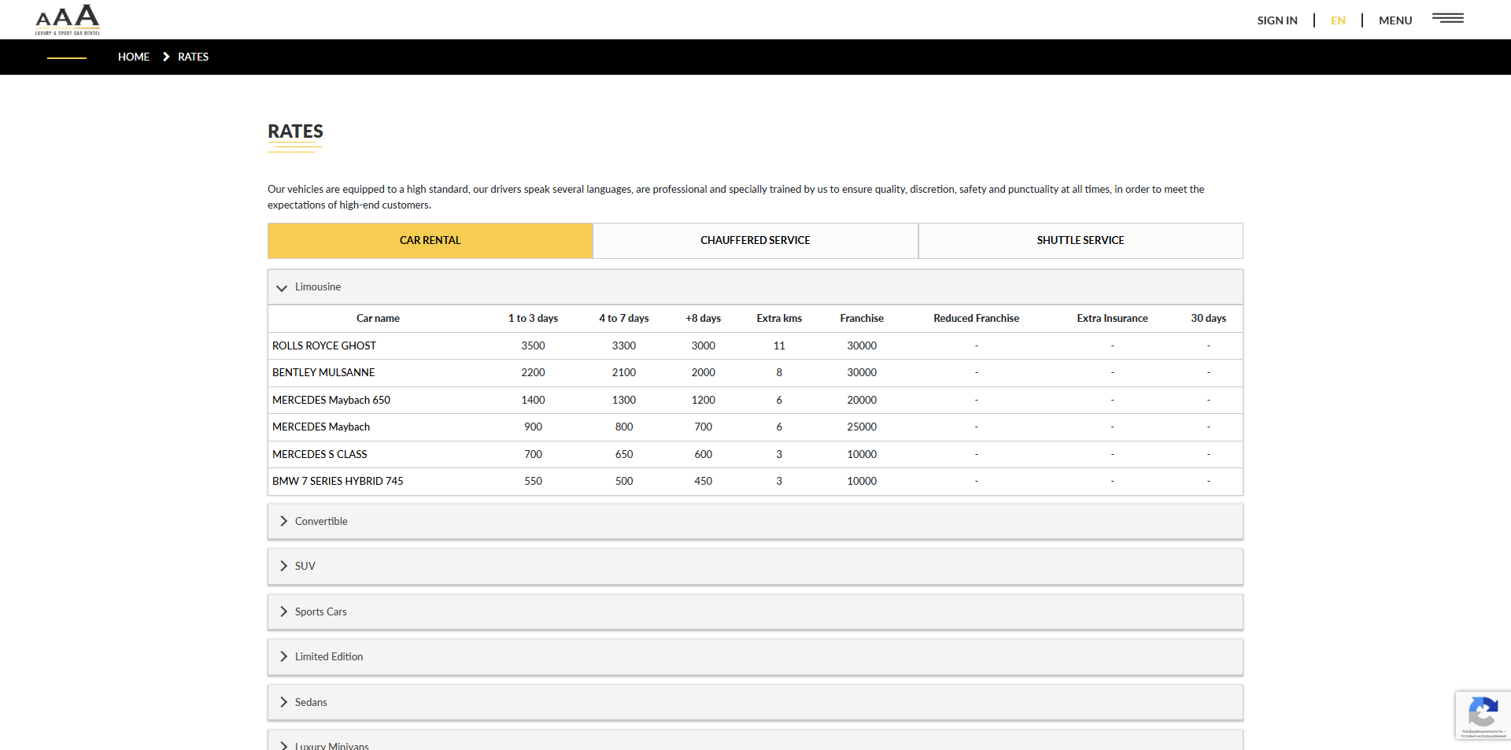Switch to the Chauffered Service tab
The width and height of the screenshot is (1511, 750).
point(755,240)
